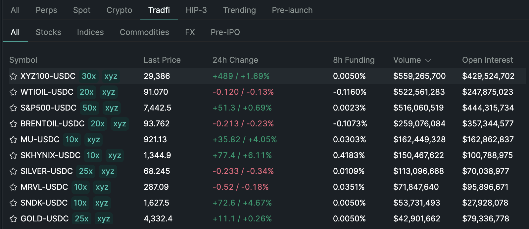Viewport: 529px width, 229px height.
Task: Open the Perps tab
Action: (x=46, y=10)
